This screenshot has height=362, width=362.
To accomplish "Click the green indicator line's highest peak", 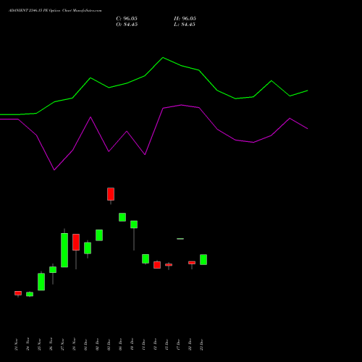I will 163,58.
